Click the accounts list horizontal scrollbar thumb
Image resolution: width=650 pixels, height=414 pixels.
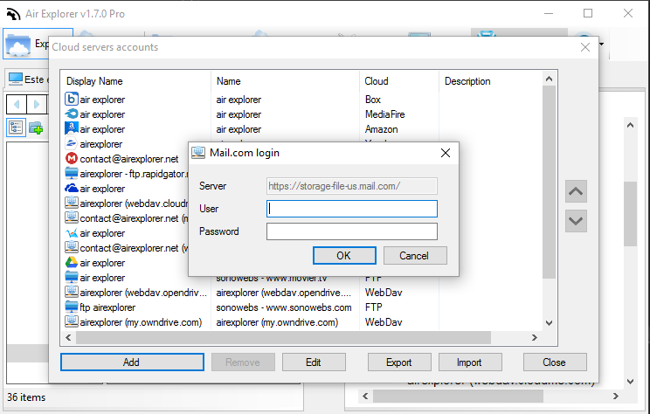click(283, 337)
